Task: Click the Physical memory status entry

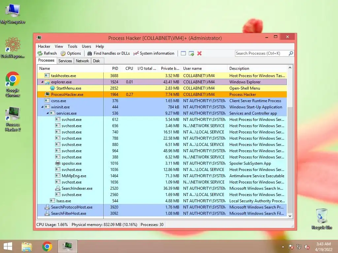Action: 104,225
